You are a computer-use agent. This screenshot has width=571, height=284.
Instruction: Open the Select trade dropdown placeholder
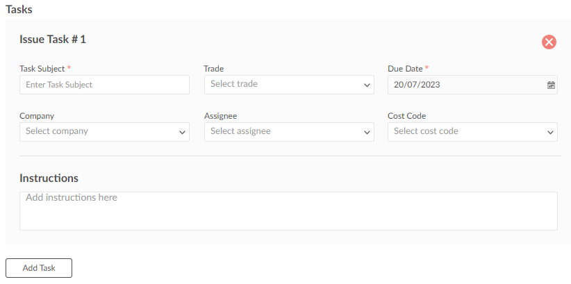click(234, 84)
